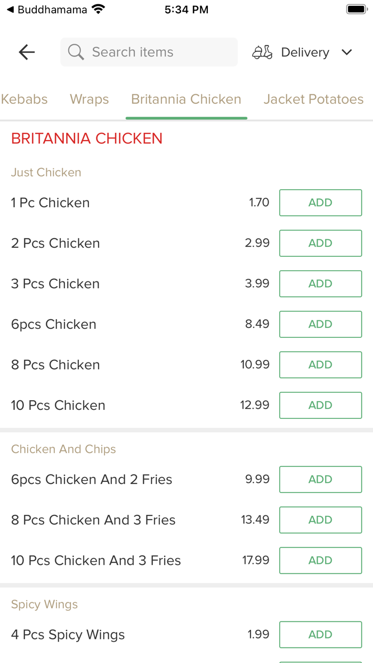The image size is (373, 663).
Task: Add 1 Pc Chicken to order
Action: [320, 203]
